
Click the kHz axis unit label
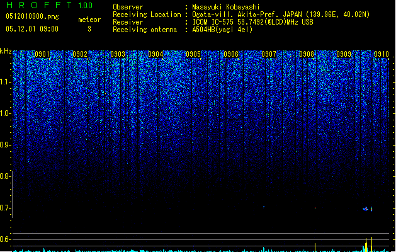point(6,51)
